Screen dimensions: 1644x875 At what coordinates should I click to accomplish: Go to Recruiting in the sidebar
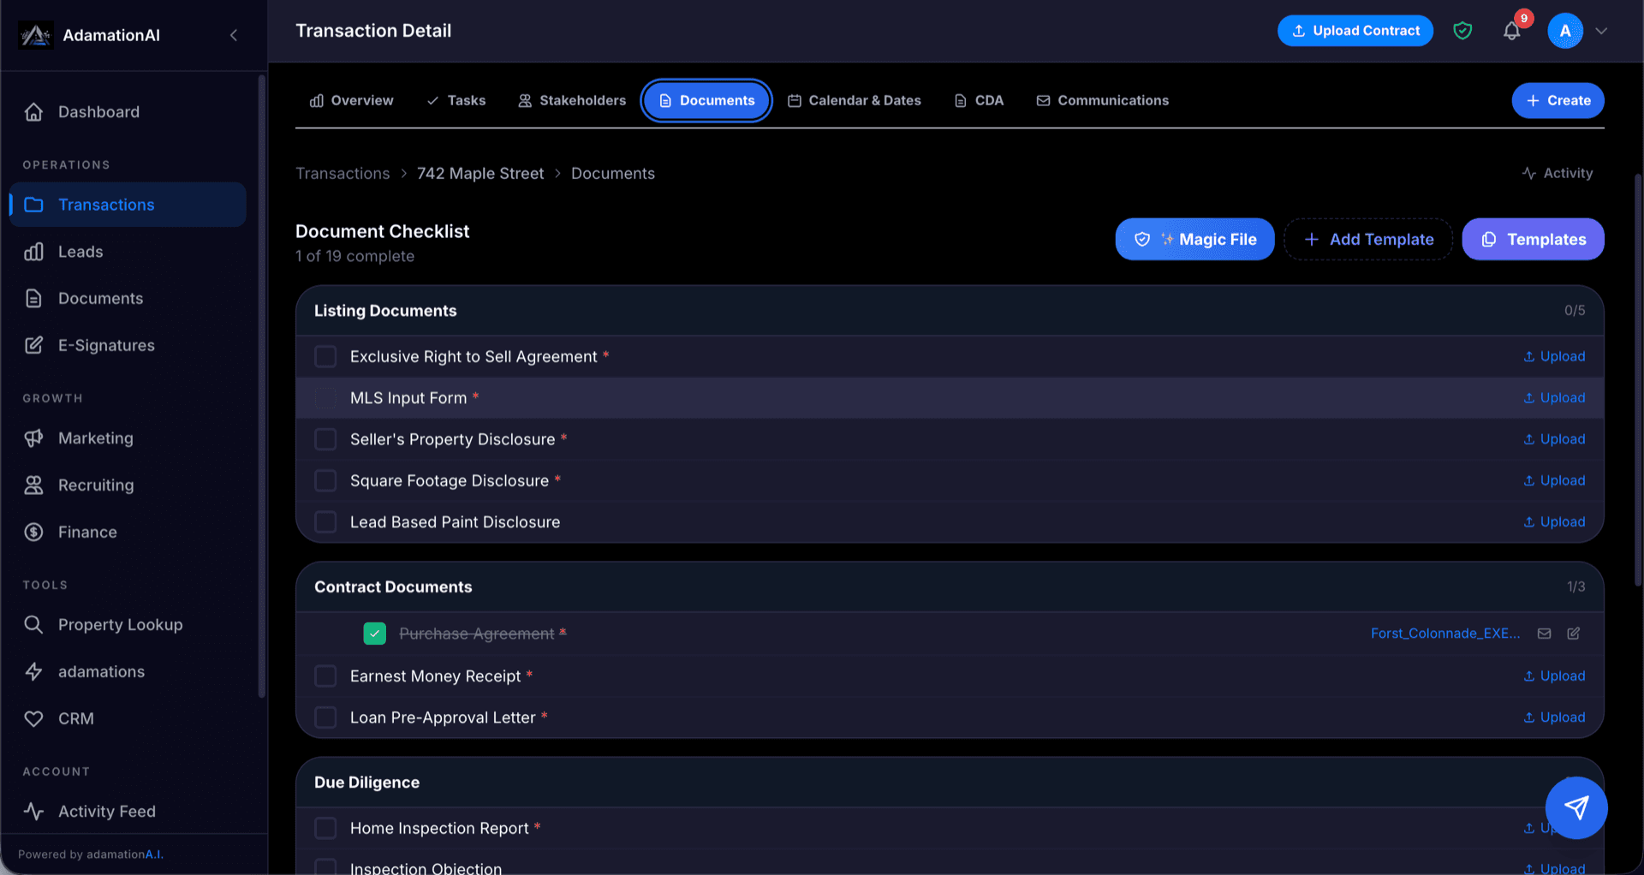coord(128,485)
